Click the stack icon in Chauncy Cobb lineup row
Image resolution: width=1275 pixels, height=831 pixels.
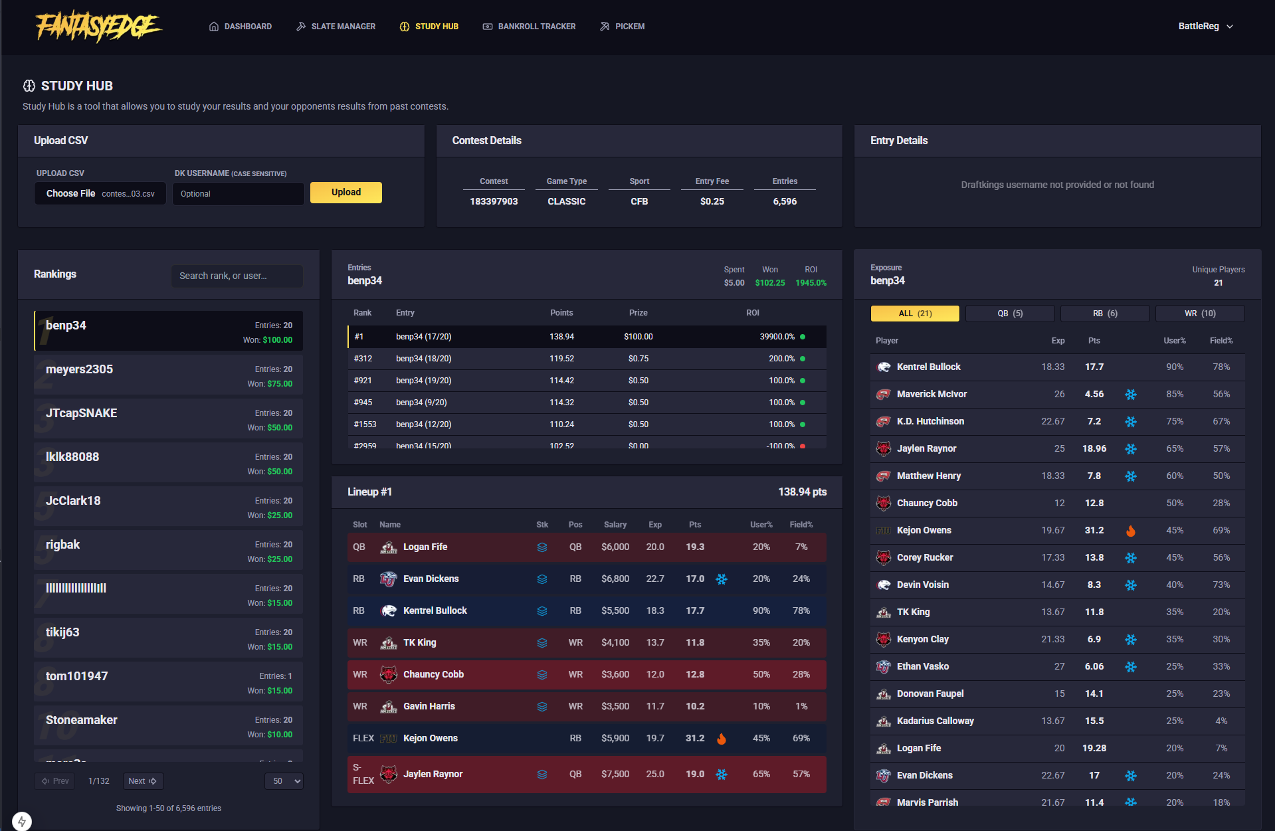[x=542, y=675]
